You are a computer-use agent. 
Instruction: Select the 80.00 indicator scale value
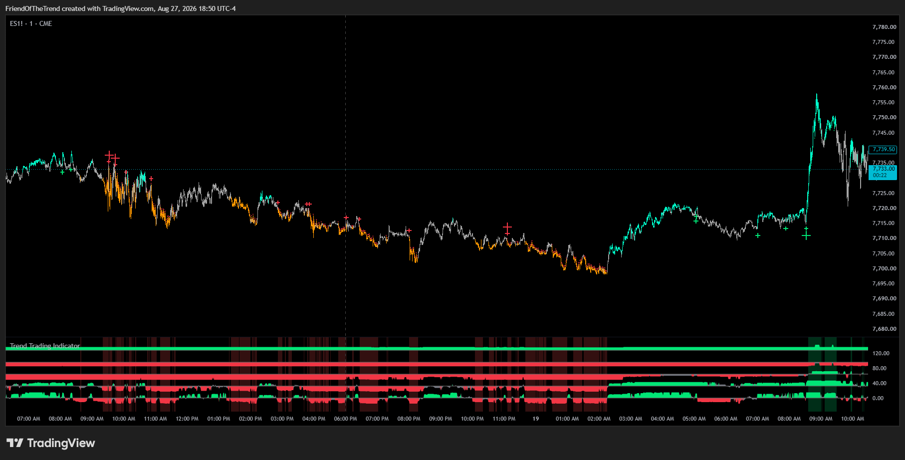tap(879, 368)
